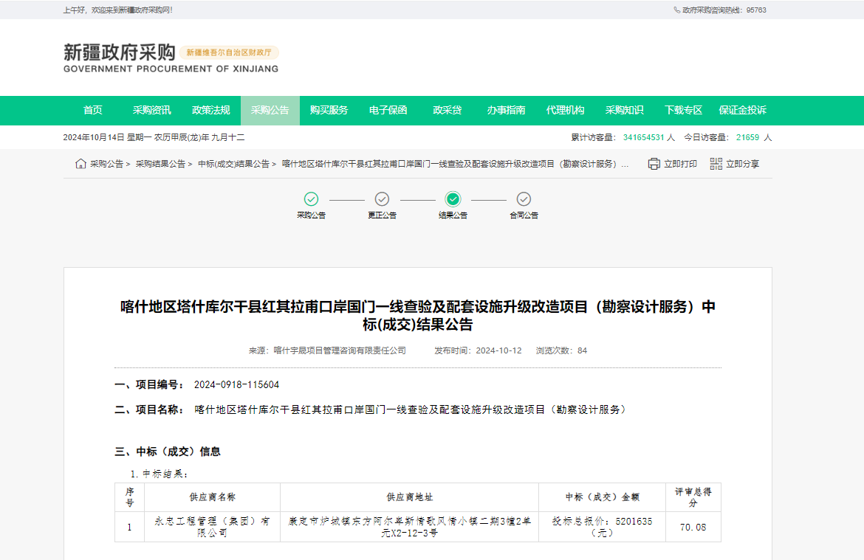
Task: Select 政策法规 in the green navigation bar
Action: (211, 111)
